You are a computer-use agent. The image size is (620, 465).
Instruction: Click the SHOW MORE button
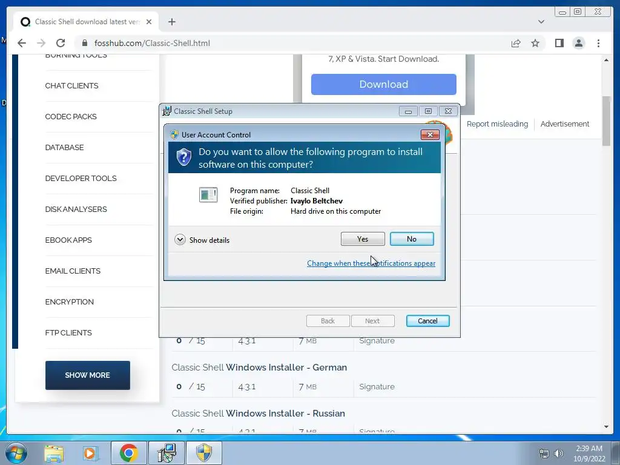point(87,375)
